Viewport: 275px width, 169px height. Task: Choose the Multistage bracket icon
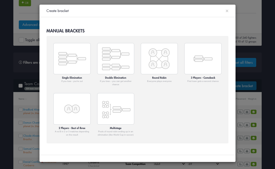(x=115, y=109)
